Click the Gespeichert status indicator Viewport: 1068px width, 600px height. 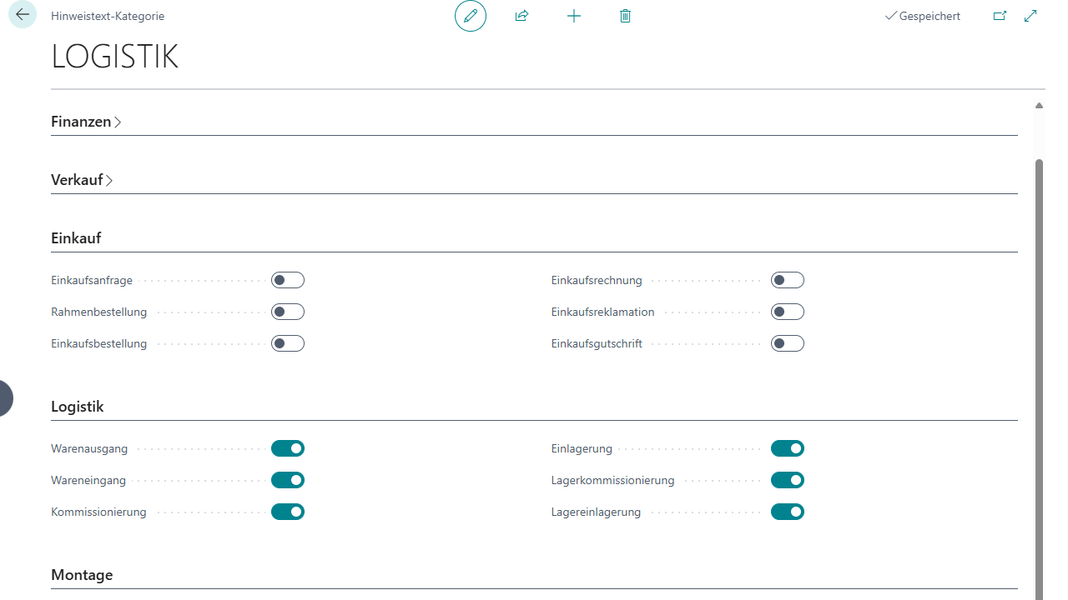[923, 16]
